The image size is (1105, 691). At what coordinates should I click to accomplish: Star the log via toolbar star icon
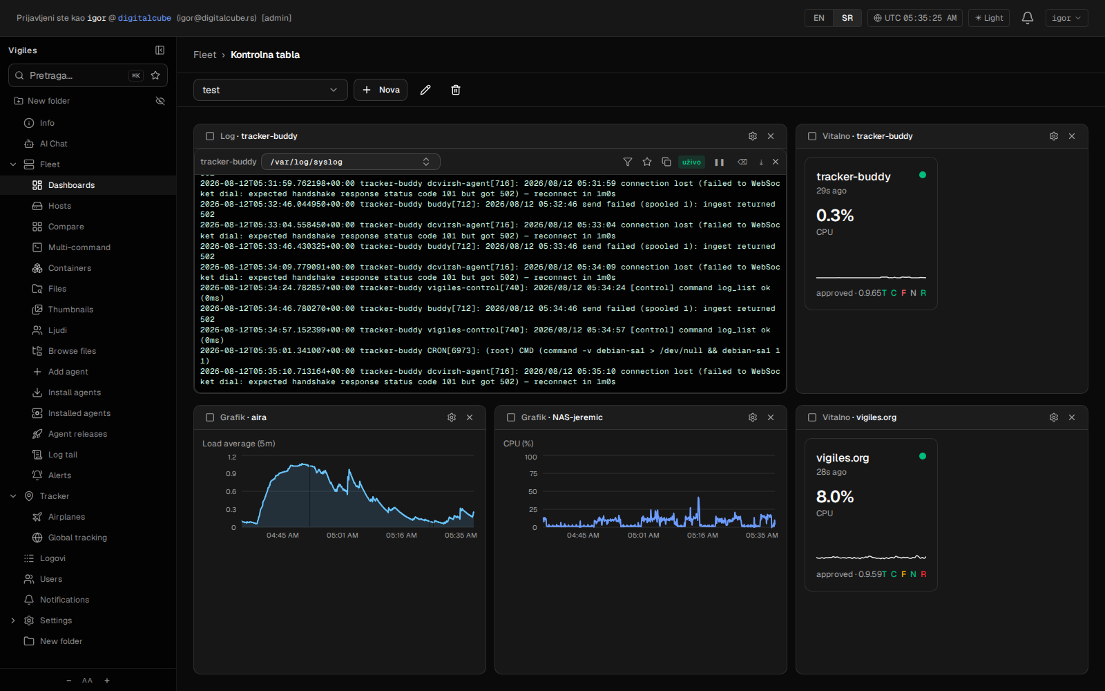coord(647,162)
